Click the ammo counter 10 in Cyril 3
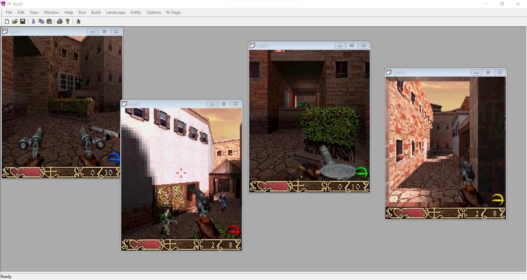Image resolution: width=527 pixels, height=280 pixels. tap(356, 187)
